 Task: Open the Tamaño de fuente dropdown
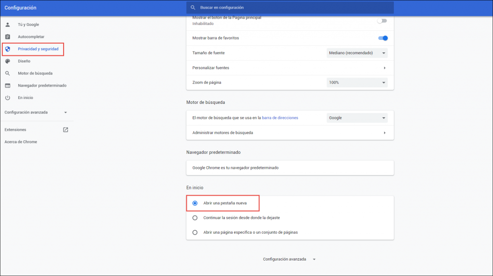357,53
